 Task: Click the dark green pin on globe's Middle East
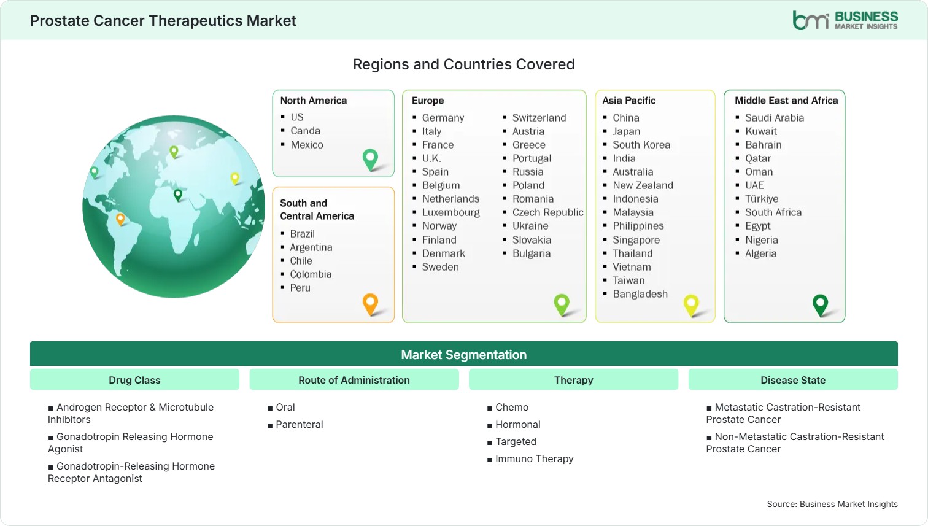[178, 195]
